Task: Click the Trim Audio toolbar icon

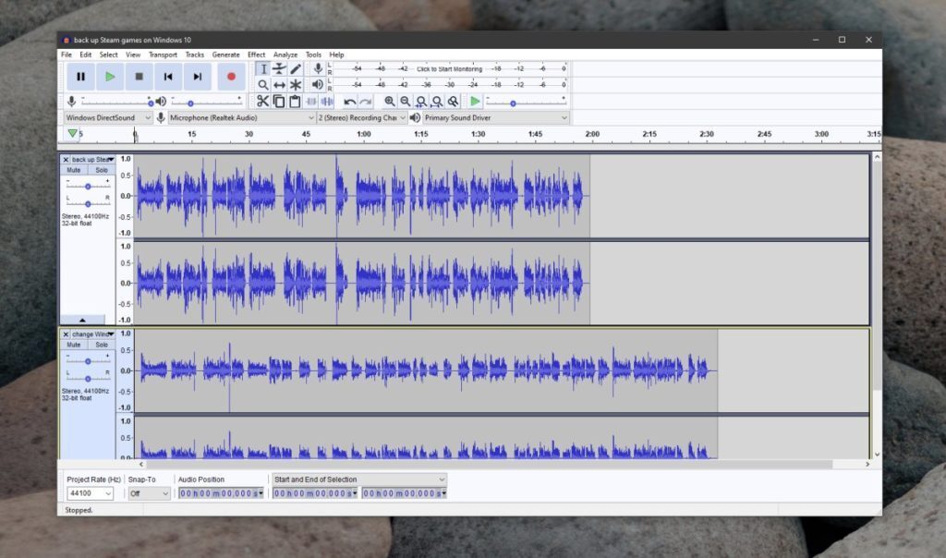Action: tap(311, 100)
